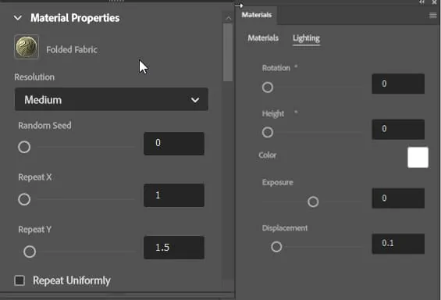This screenshot has height=300, width=441.
Task: Click the Displacement value field showing 0.1
Action: click(x=398, y=244)
